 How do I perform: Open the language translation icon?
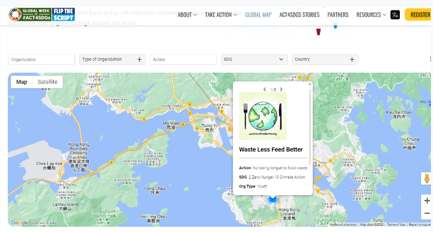(x=395, y=15)
